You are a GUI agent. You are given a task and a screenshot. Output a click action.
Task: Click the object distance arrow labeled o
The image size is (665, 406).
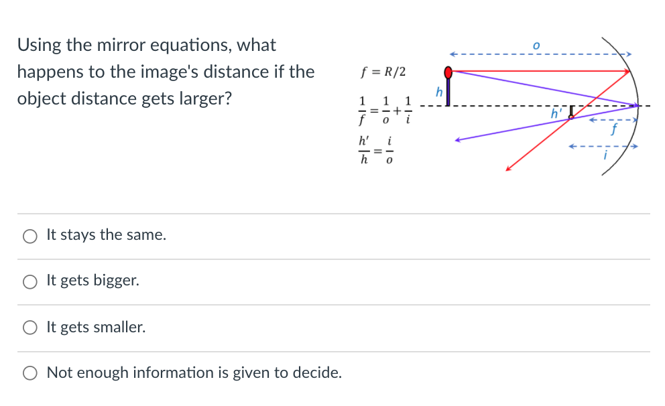(x=536, y=52)
